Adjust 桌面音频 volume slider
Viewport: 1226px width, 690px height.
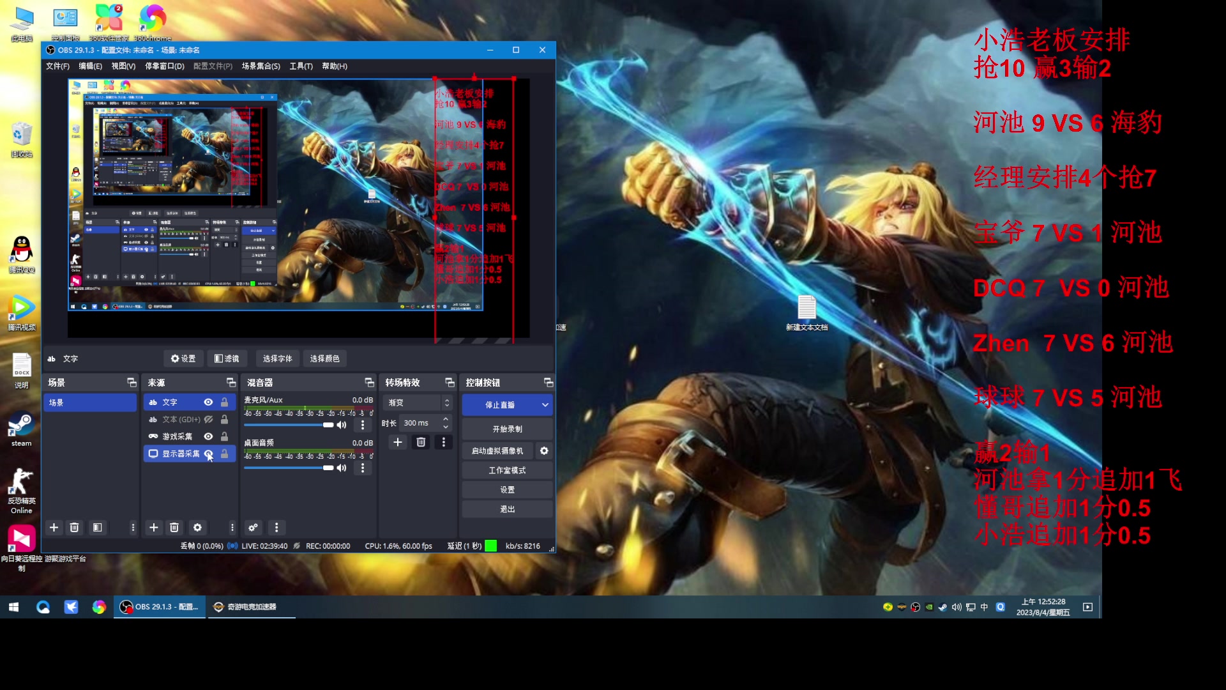[289, 468]
